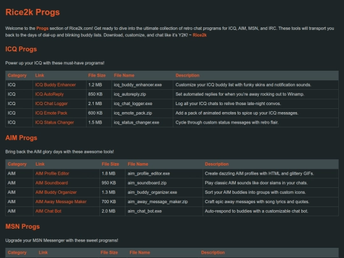
Task: Click description about customizable chat bot
Action: 257,211
